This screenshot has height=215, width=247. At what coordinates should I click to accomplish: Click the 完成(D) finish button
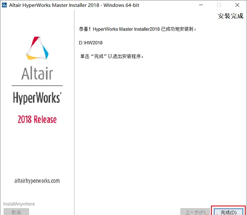(x=228, y=212)
